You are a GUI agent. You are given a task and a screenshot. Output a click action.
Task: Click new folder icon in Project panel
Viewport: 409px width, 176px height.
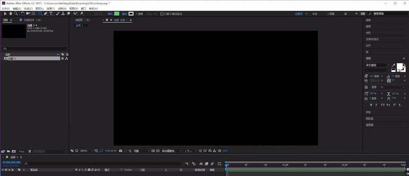(x=8, y=151)
